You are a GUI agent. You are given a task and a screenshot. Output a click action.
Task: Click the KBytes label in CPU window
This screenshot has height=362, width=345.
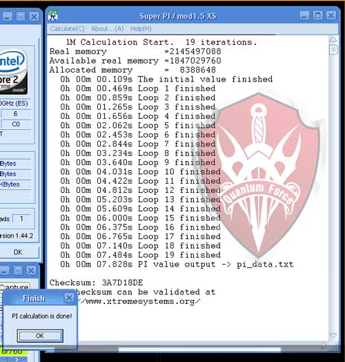10,184
